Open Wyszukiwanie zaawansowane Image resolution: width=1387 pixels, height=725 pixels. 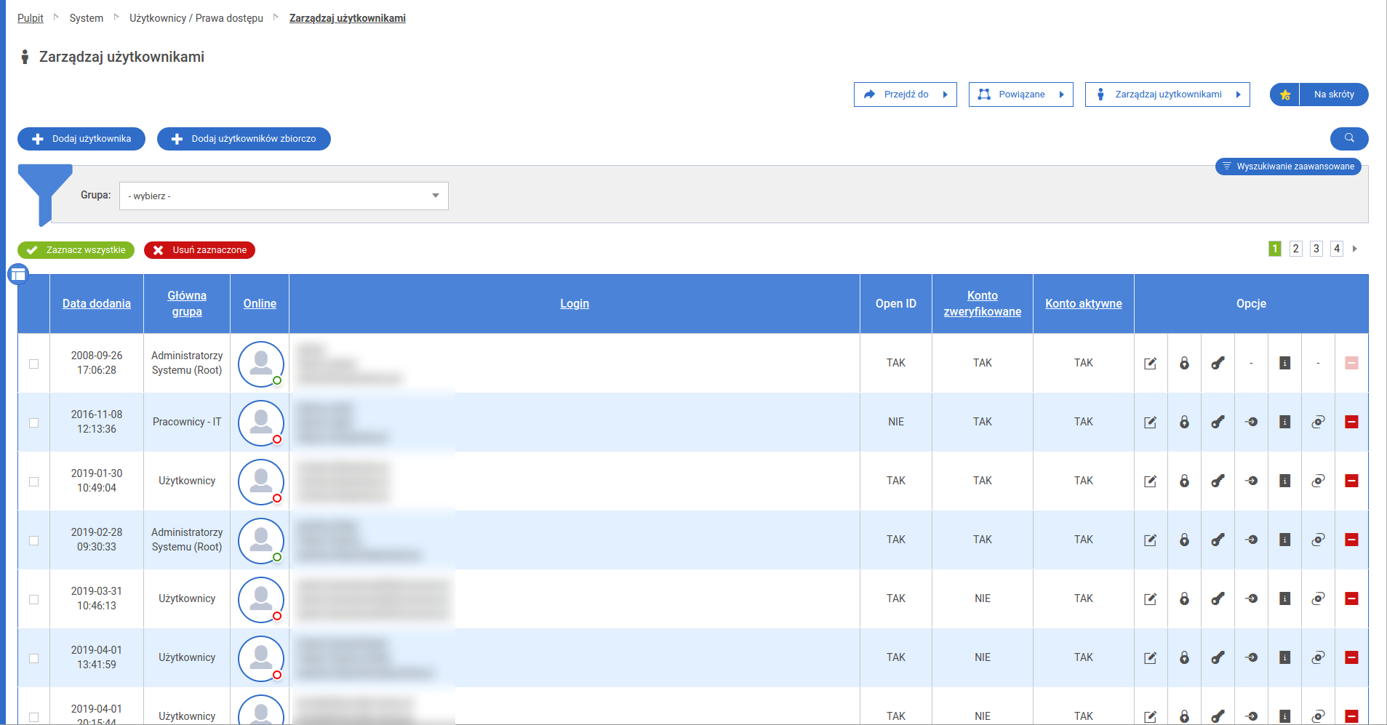coord(1288,167)
